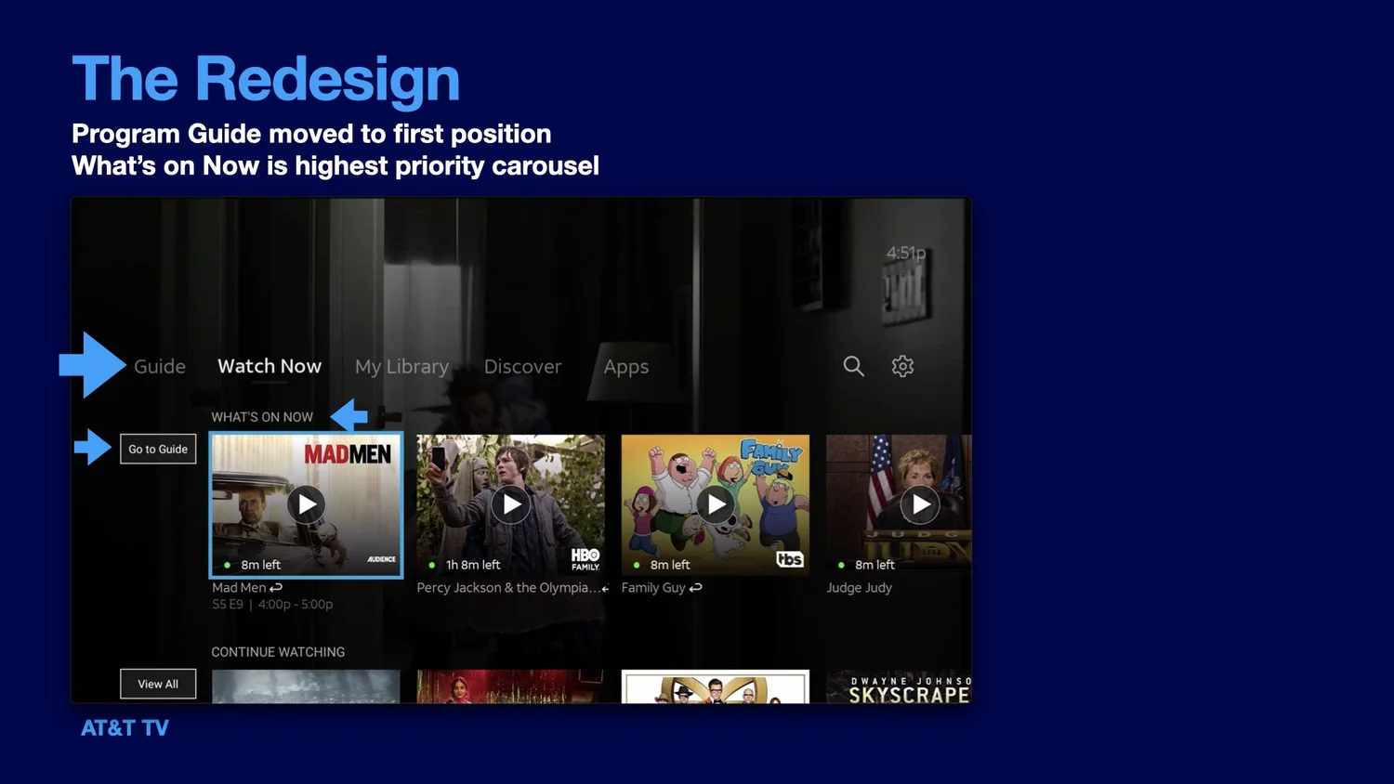This screenshot has height=784, width=1394.
Task: Play Mad Men with its play button
Action: (307, 504)
